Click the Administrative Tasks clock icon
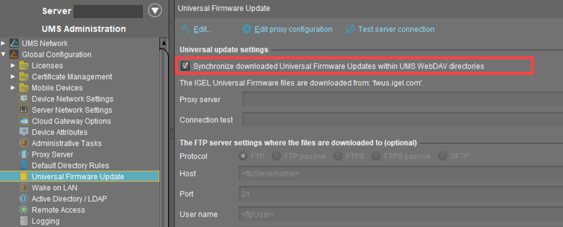Screen dimensions: 563x227 (x=24, y=143)
